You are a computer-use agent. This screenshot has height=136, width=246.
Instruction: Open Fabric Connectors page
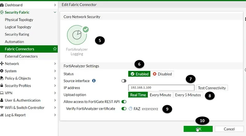click(x=29, y=49)
